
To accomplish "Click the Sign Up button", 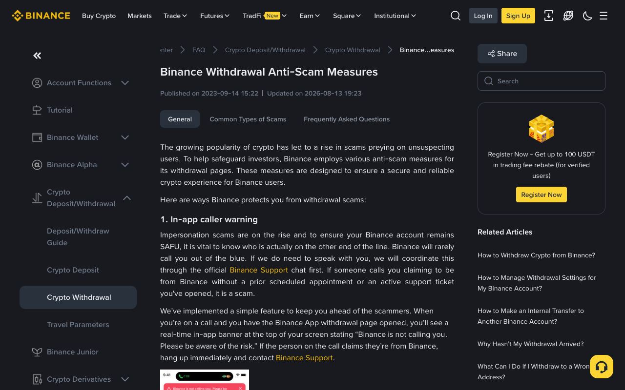I will (x=518, y=16).
